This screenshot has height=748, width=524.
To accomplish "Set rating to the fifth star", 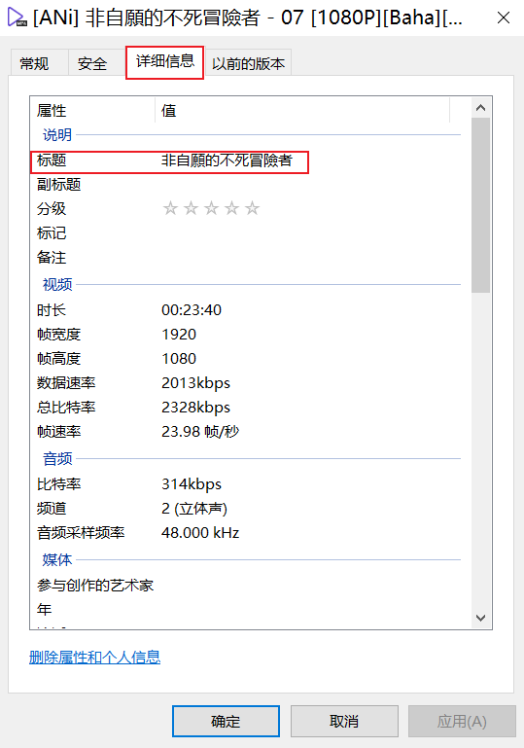I will 252,208.
